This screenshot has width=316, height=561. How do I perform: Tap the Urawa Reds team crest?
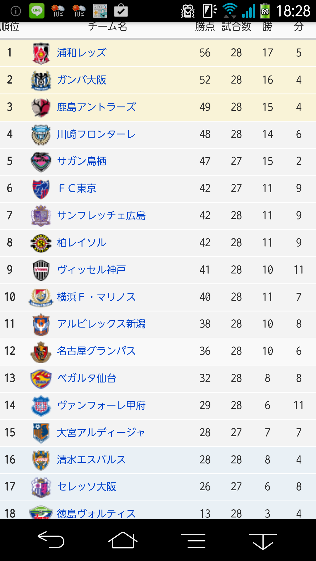click(41, 53)
